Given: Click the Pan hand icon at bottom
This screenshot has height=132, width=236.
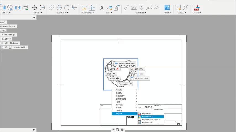Looking at the screenshot, I should point(113,130).
